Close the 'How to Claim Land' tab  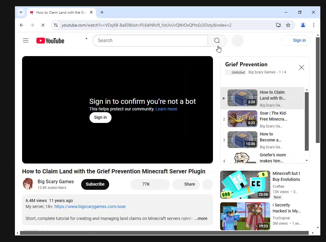pyautogui.click(x=91, y=12)
